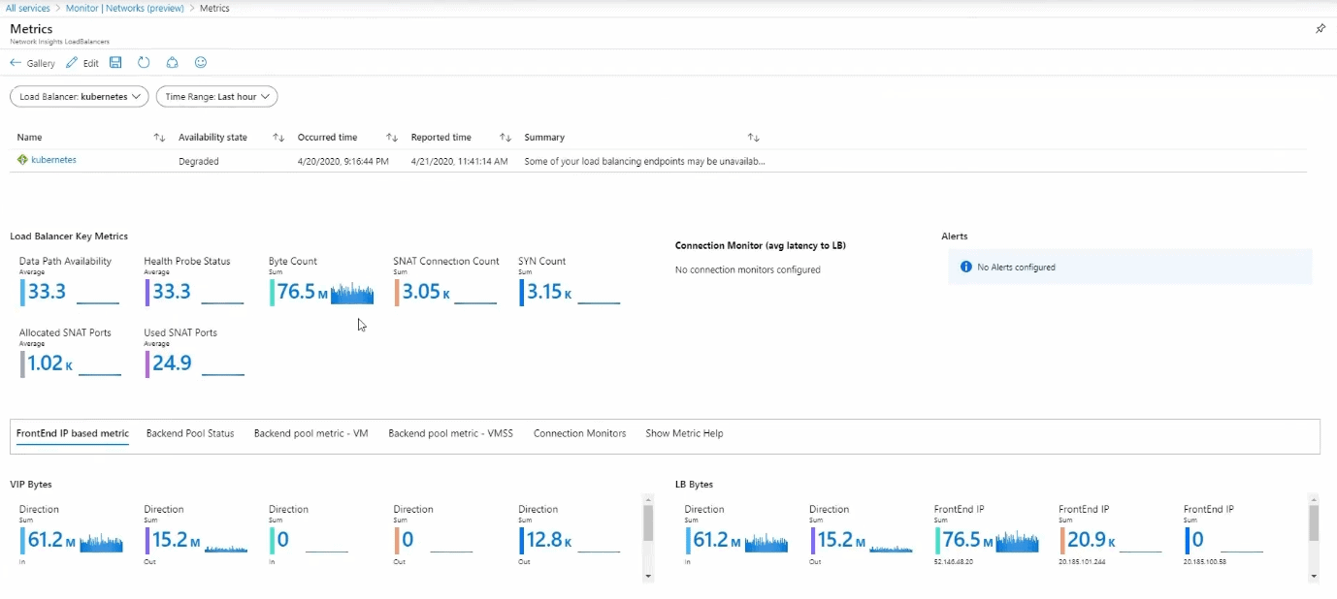Viewport: 1337px width, 599px height.
Task: Click the Degraded availability state cell
Action: tap(199, 161)
